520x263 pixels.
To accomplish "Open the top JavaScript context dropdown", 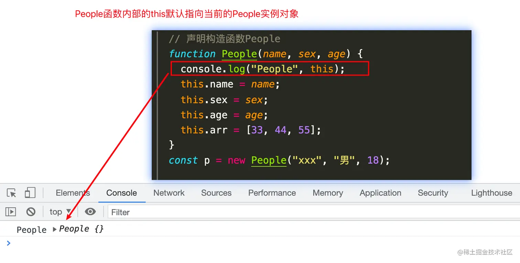I will (x=60, y=212).
